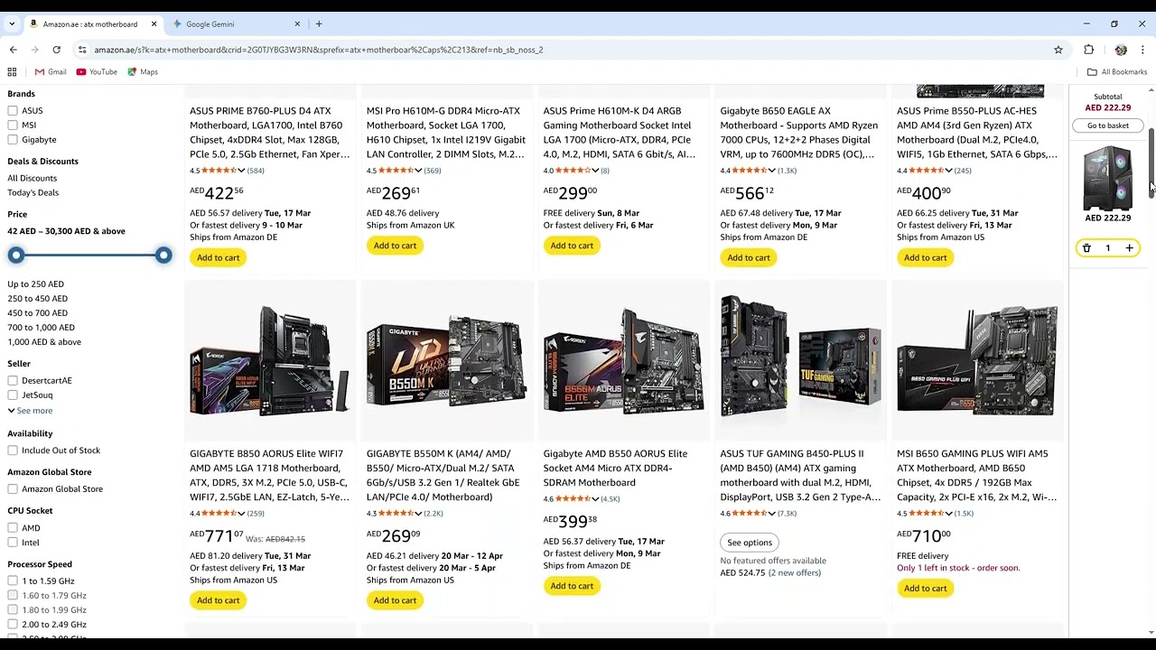Open a new browser tab
1156x650 pixels.
point(319,24)
